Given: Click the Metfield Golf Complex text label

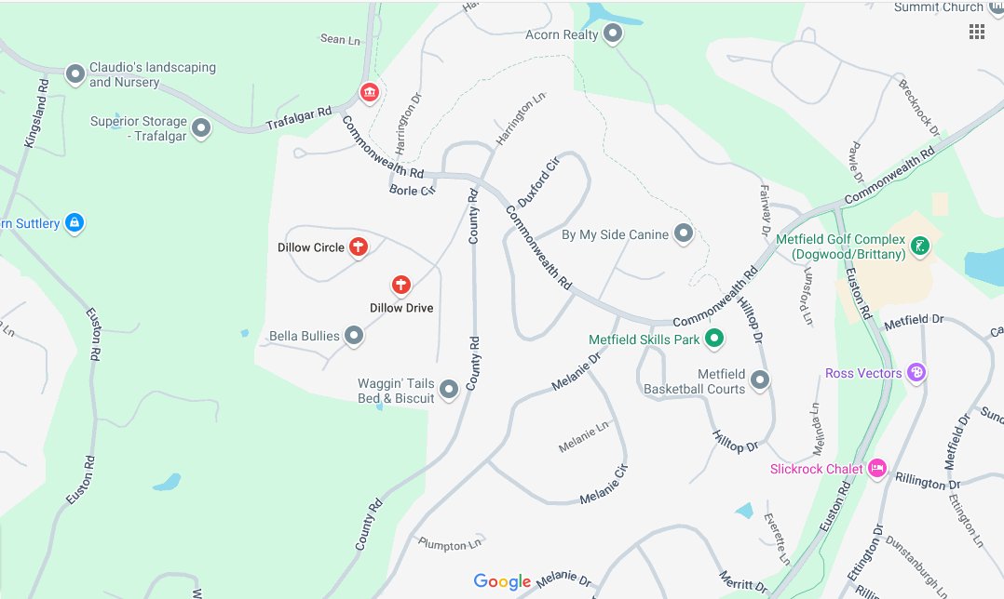Looking at the screenshot, I should point(841,246).
